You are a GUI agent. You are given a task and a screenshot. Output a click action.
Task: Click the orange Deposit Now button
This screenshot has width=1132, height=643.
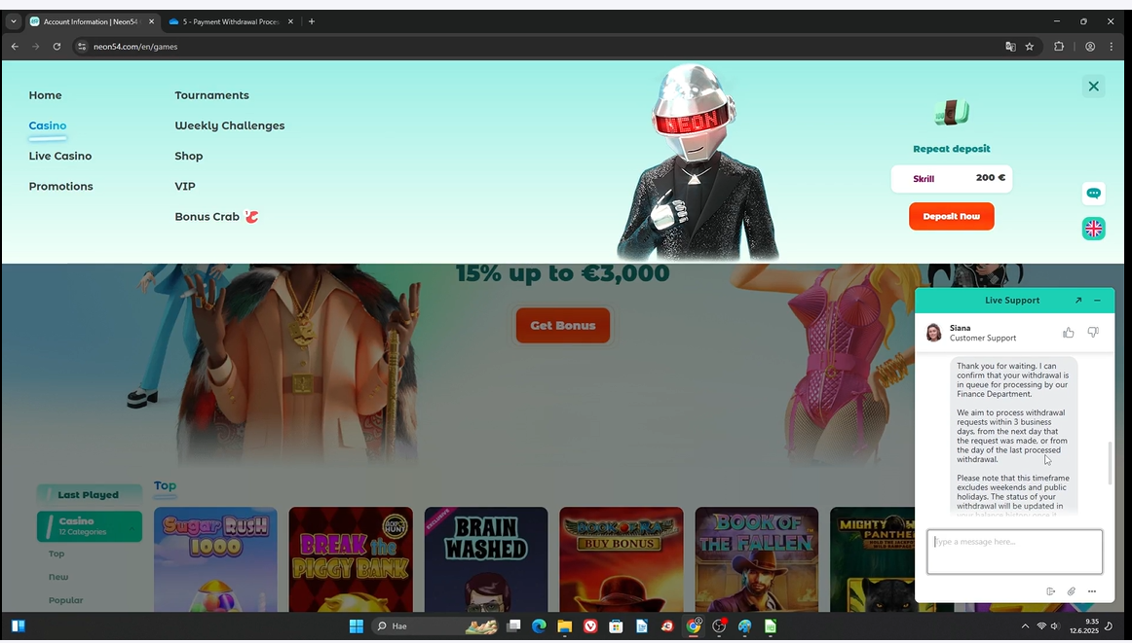click(x=951, y=216)
